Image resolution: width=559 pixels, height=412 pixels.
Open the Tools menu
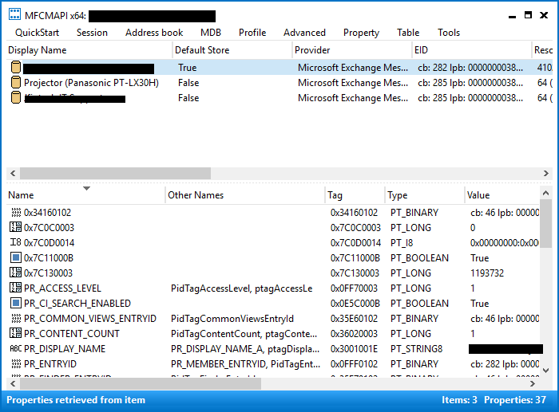click(x=449, y=33)
